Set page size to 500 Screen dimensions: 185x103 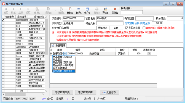(x=18, y=99)
